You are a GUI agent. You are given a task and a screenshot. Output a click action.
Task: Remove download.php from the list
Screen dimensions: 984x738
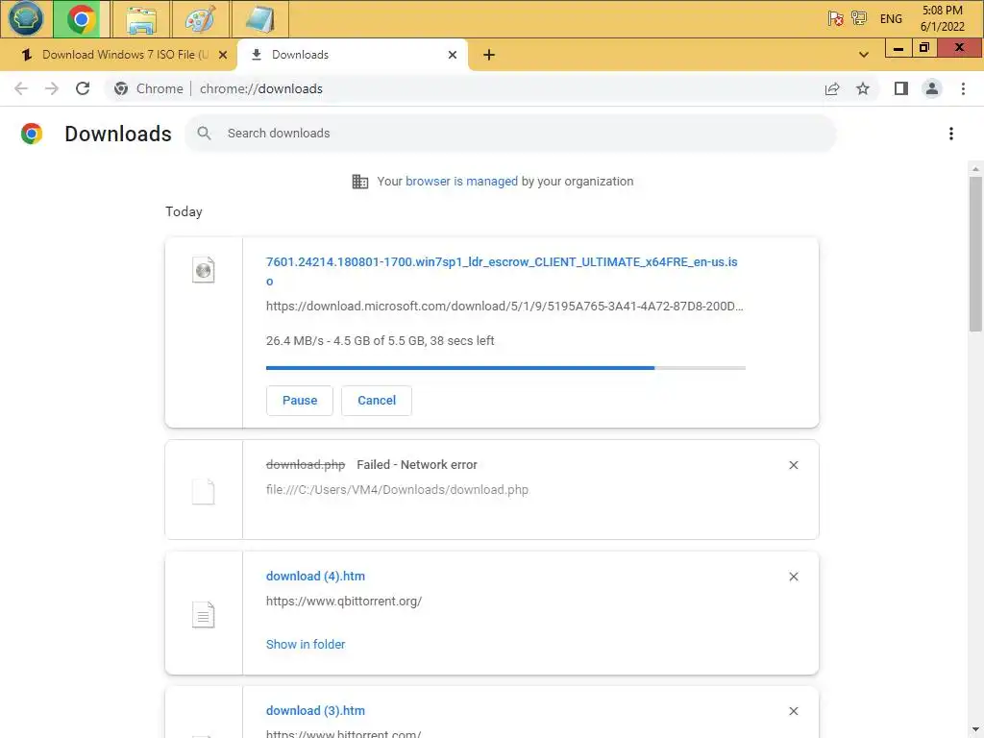(793, 465)
